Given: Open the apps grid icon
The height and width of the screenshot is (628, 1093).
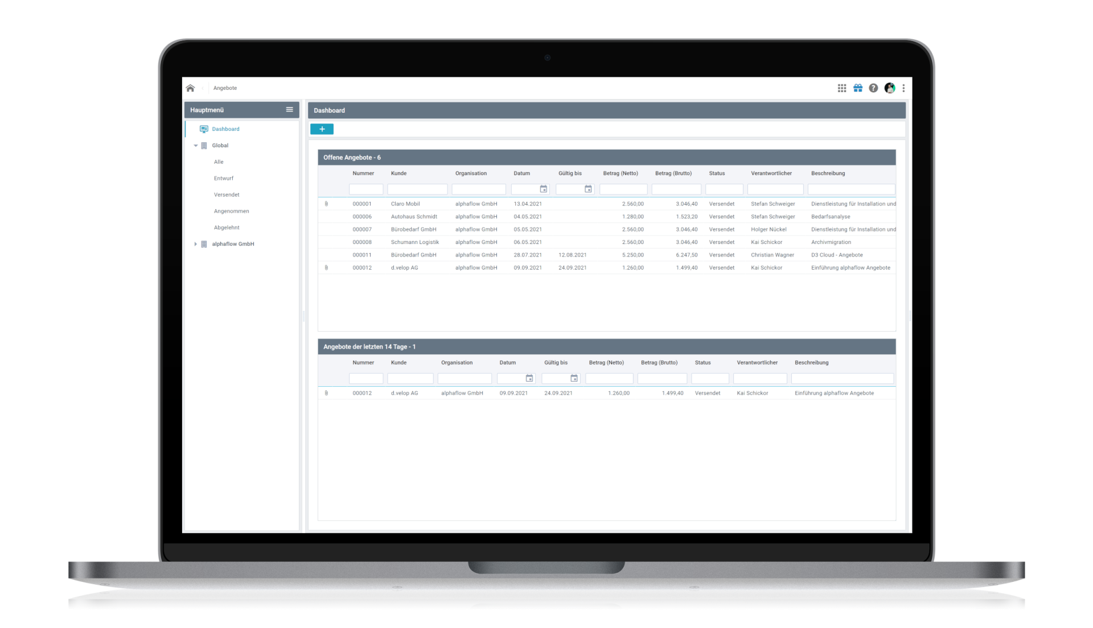Looking at the screenshot, I should coord(842,88).
